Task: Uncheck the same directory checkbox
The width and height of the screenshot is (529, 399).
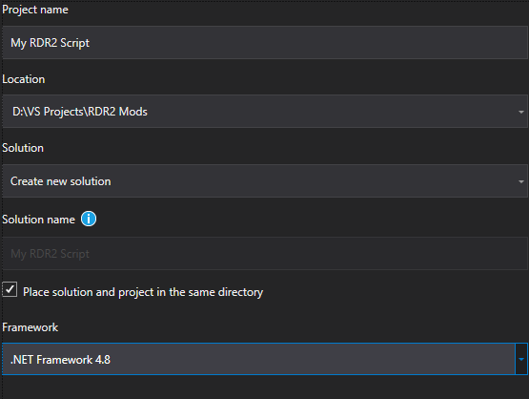Action: point(10,289)
